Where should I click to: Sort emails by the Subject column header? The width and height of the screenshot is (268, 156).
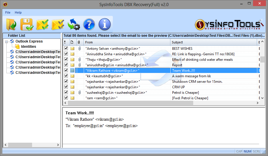(x=214, y=42)
